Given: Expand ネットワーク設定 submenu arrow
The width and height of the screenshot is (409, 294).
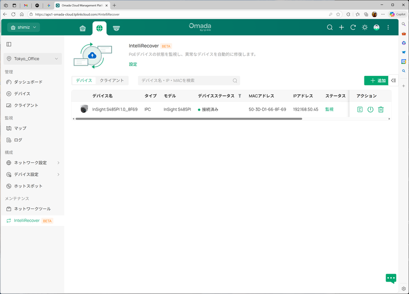Looking at the screenshot, I should pyautogui.click(x=58, y=163).
